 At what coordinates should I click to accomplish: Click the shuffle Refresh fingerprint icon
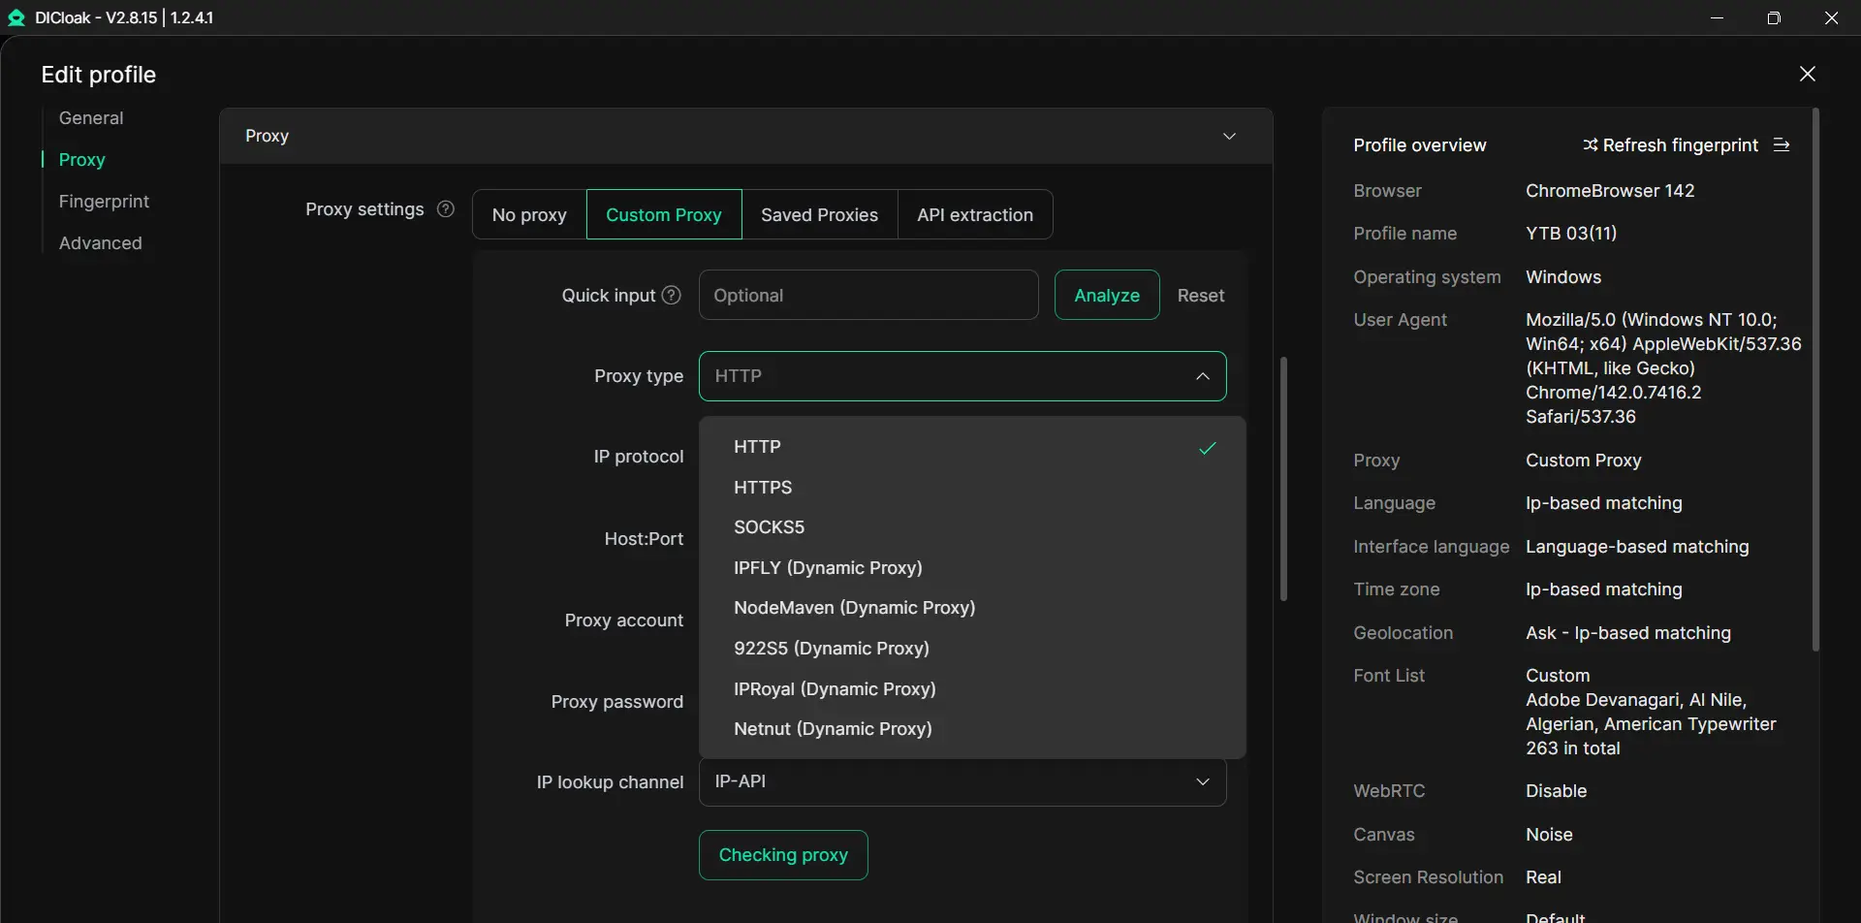pyautogui.click(x=1590, y=145)
